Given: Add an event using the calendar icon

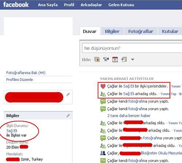Looking at the screenshot, I should [x=115, y=60].
